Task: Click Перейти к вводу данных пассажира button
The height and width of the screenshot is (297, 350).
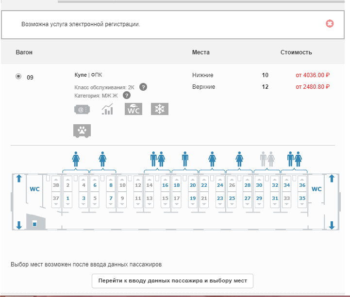Action: pos(172,281)
